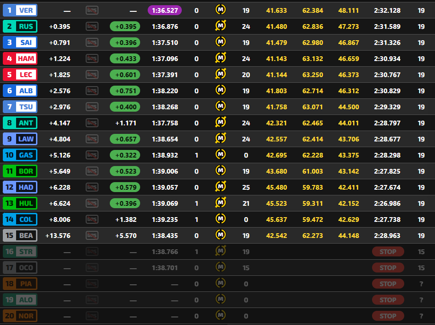435x325 pixels.
Task: Click the purple 1:36.527 fastest lap
Action: pyautogui.click(x=165, y=10)
